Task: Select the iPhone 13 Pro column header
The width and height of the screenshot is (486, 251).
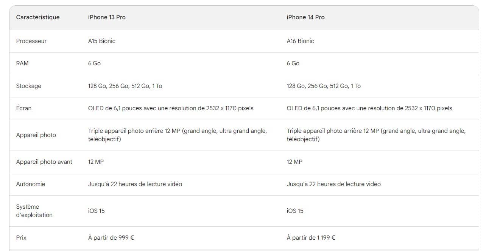Action: 107,17
